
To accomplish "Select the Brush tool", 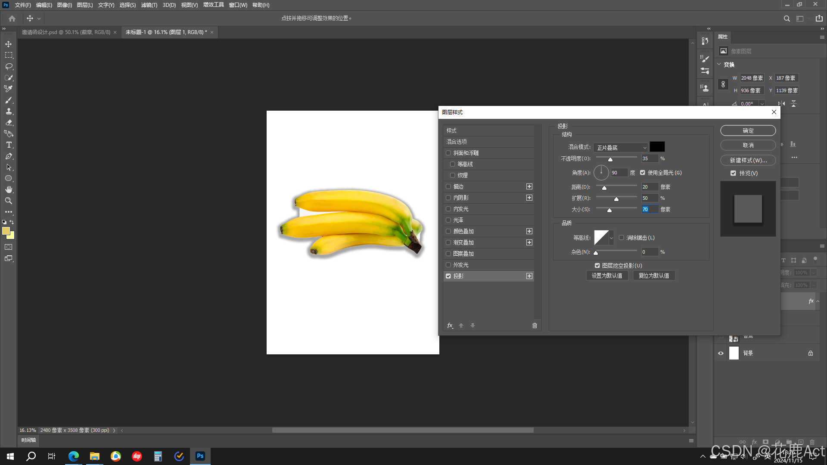I will [9, 100].
